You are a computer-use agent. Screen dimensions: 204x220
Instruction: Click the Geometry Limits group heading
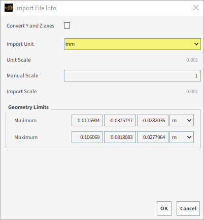coord(28,107)
